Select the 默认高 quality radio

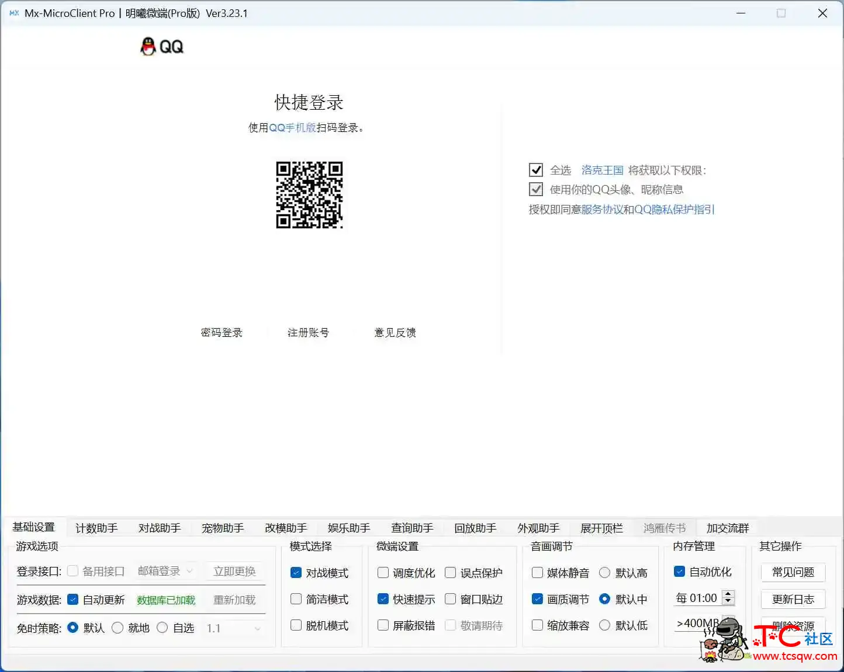coord(605,573)
